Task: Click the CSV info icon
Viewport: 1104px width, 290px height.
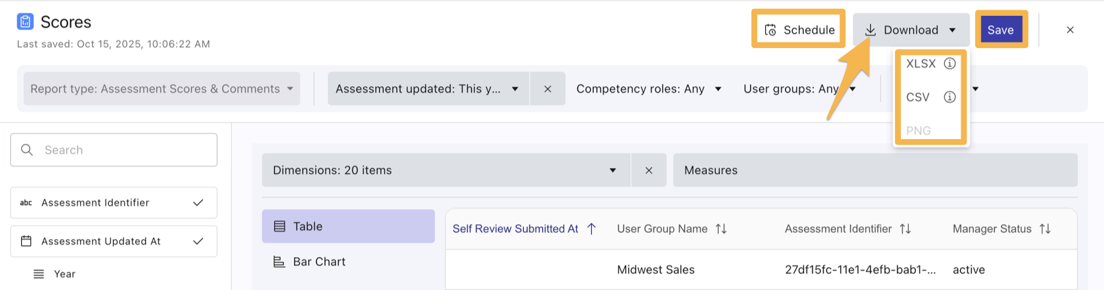Action: point(950,97)
